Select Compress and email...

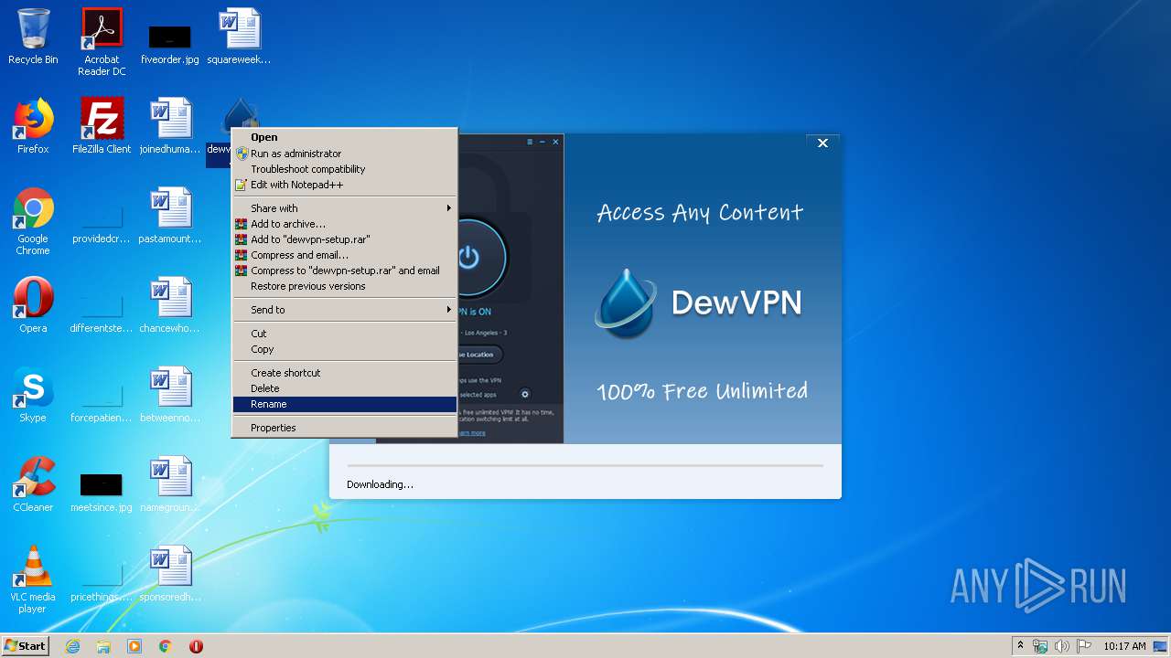[345, 255]
